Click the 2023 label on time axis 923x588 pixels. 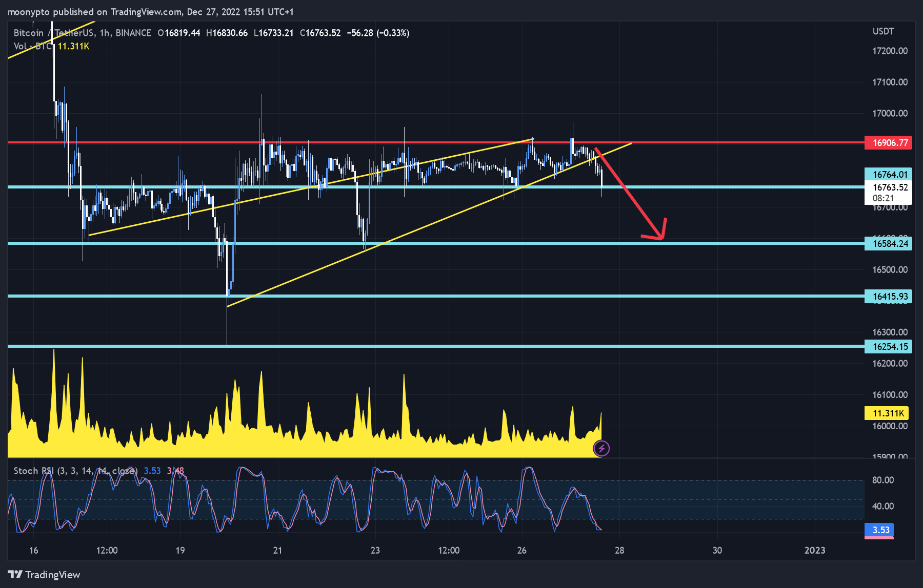815,550
